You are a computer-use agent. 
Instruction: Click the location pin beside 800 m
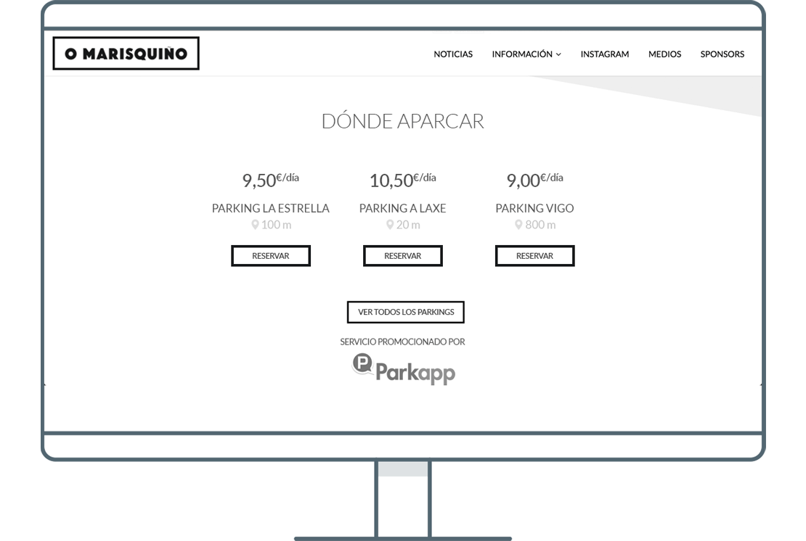(518, 225)
